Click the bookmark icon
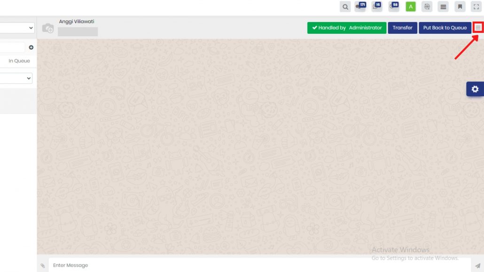The image size is (484, 272). (x=460, y=7)
